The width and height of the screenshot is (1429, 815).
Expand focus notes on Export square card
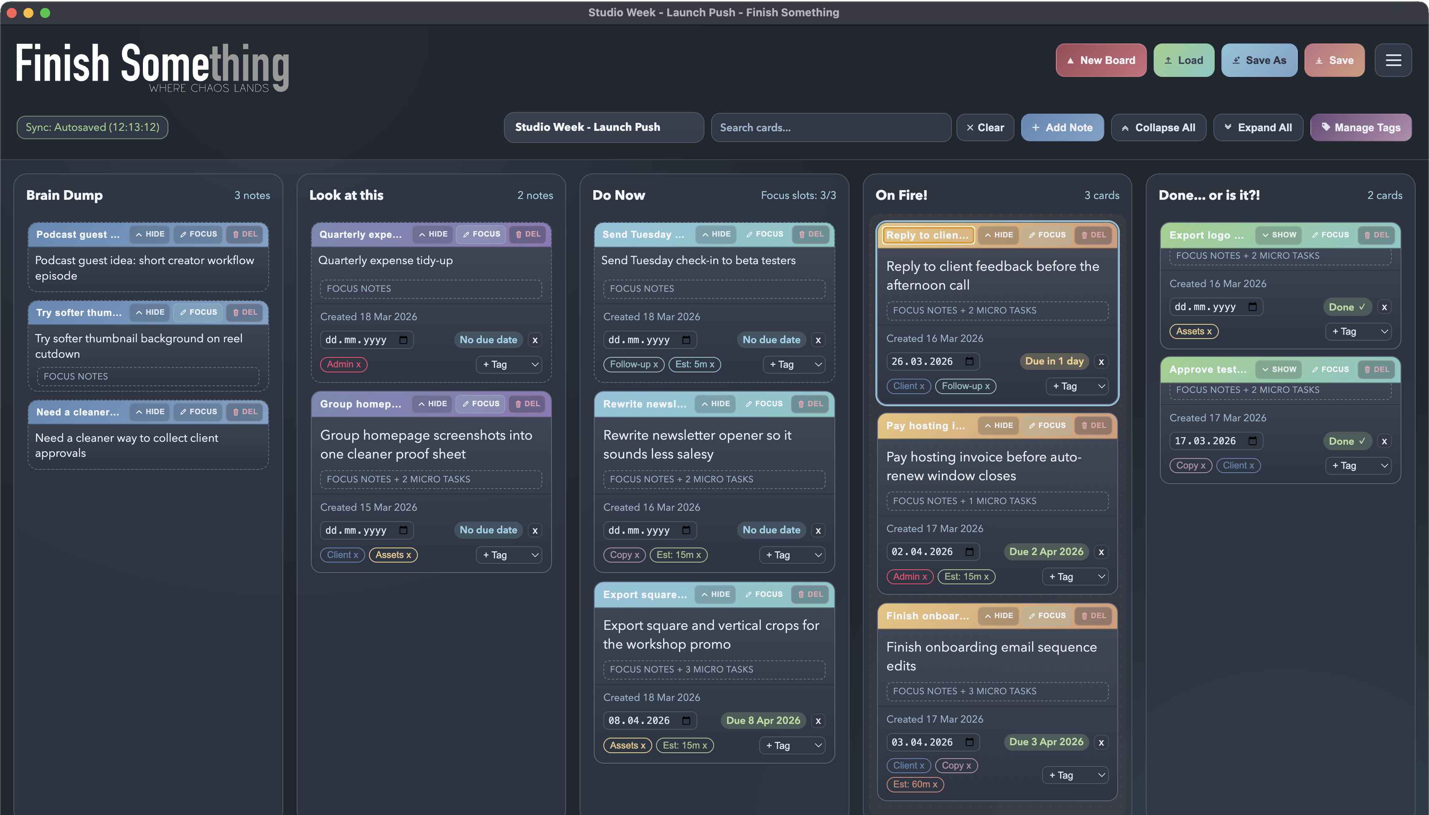[x=714, y=670]
